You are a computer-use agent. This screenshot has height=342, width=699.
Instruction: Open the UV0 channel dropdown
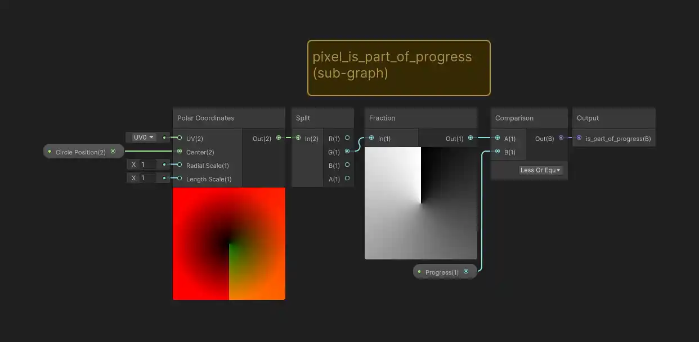144,138
